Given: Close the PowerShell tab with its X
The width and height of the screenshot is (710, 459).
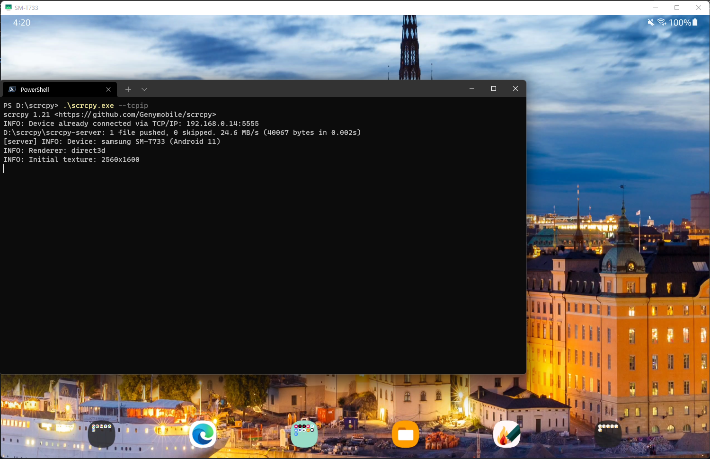Looking at the screenshot, I should (x=108, y=89).
